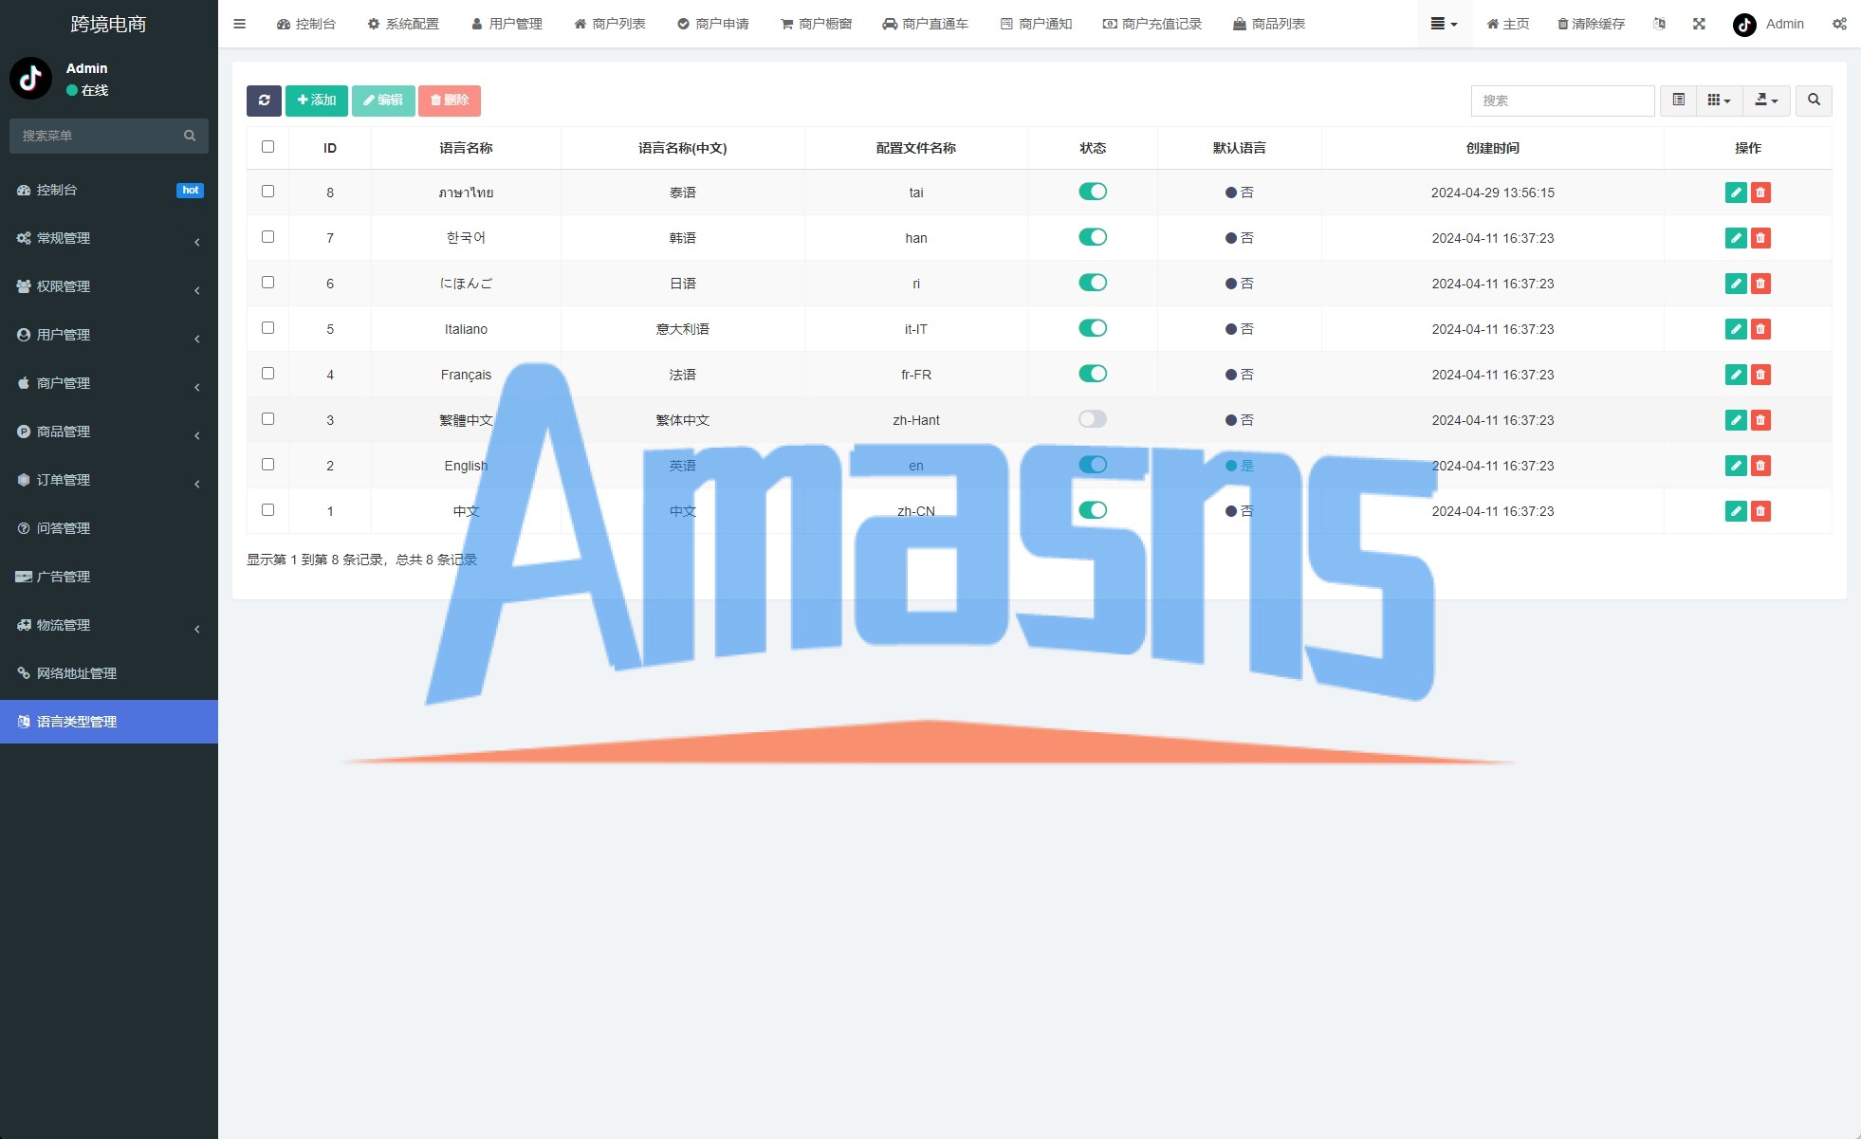Click the refresh table icon button
The image size is (1861, 1139).
click(264, 101)
